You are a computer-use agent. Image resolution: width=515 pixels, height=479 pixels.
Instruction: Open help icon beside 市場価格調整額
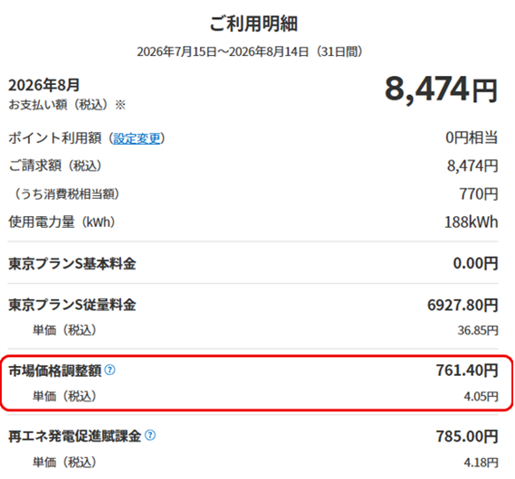click(x=110, y=371)
